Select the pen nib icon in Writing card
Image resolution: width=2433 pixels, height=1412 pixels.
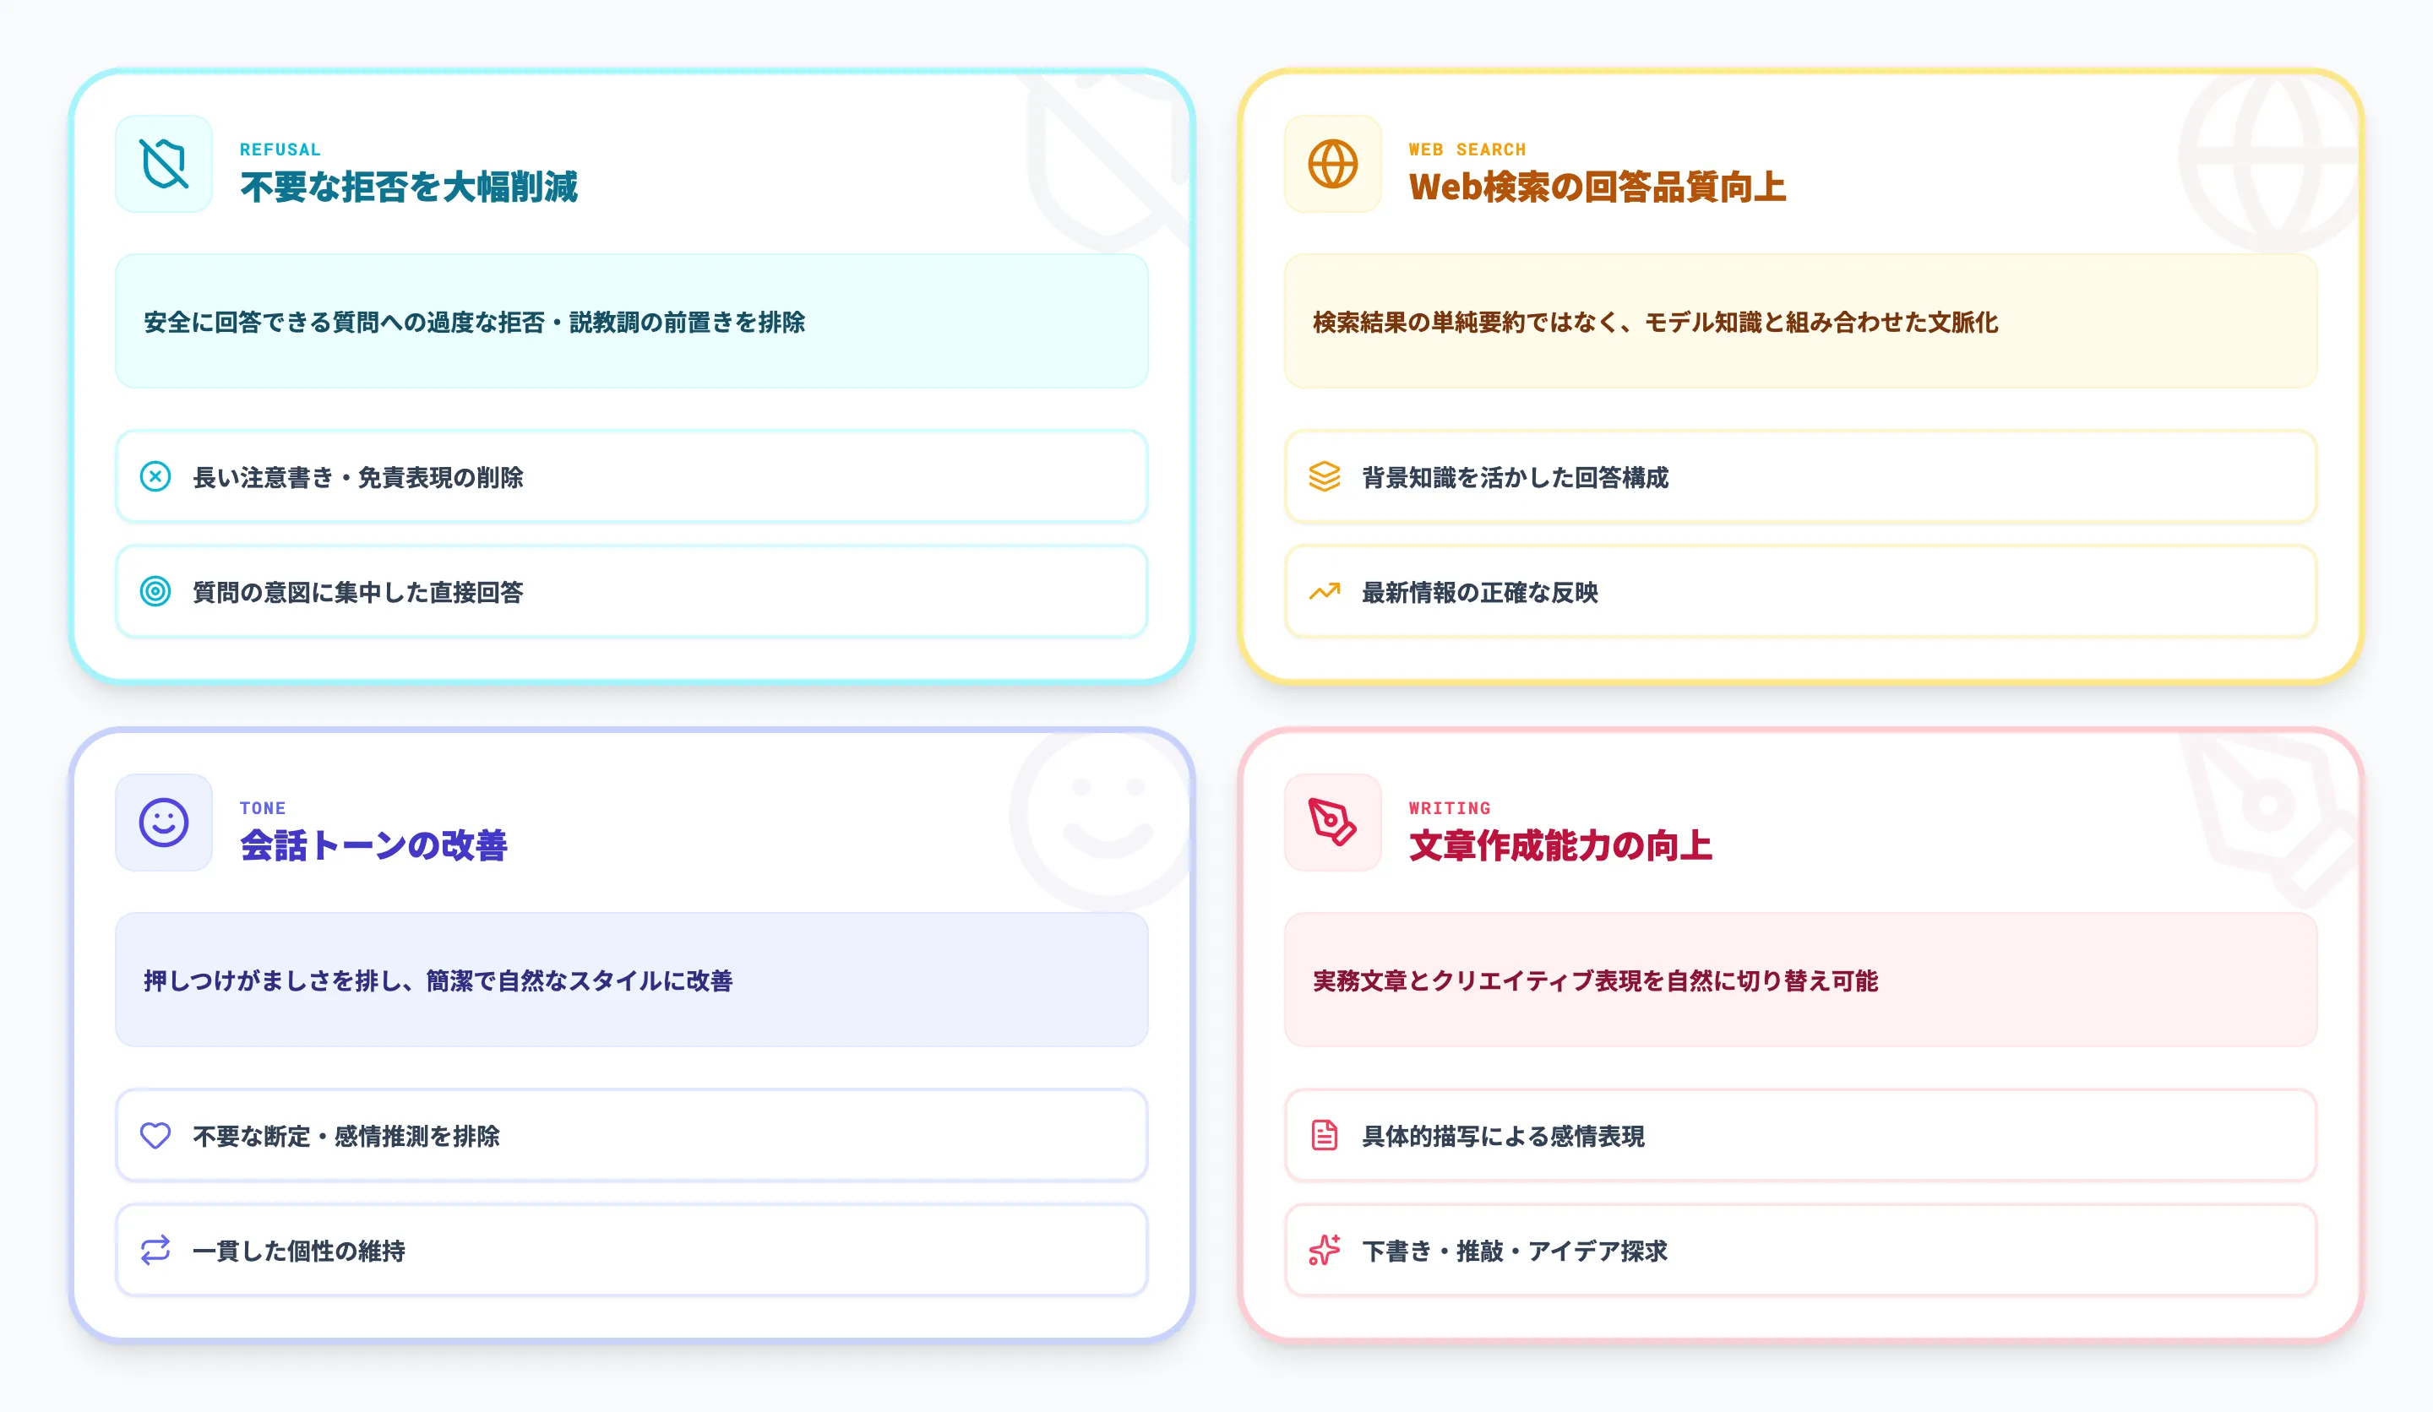(x=1332, y=823)
